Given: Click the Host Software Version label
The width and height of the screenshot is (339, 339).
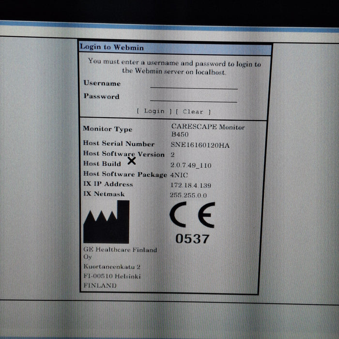Looking at the screenshot, I should [124, 154].
